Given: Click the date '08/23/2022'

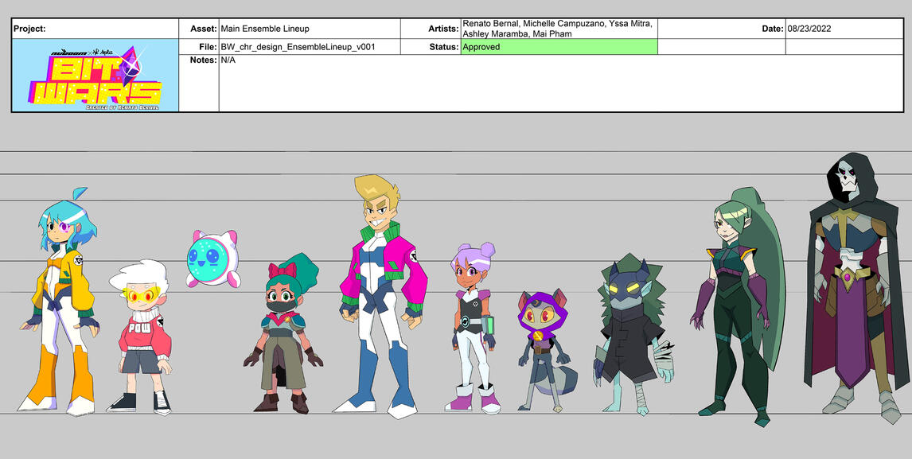Looking at the screenshot, I should [x=809, y=29].
